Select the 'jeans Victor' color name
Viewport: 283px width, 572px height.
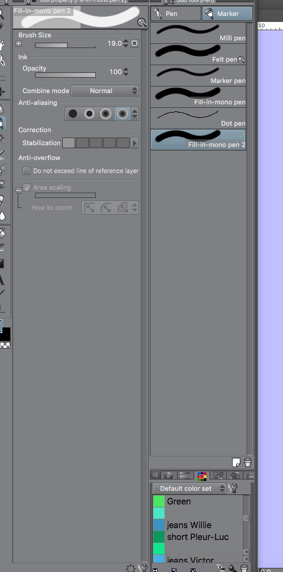coord(190,560)
